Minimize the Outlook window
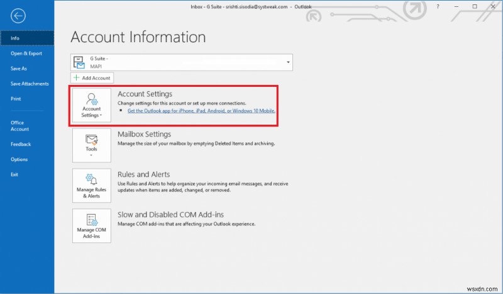Screen dimensions: 503x294 pos(456,6)
